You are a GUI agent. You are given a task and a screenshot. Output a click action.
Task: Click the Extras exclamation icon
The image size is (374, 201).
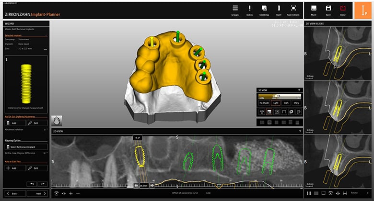coord(250,10)
